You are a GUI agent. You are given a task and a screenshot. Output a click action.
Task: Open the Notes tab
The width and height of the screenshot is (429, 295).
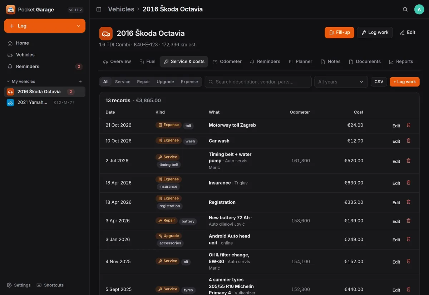[330, 62]
